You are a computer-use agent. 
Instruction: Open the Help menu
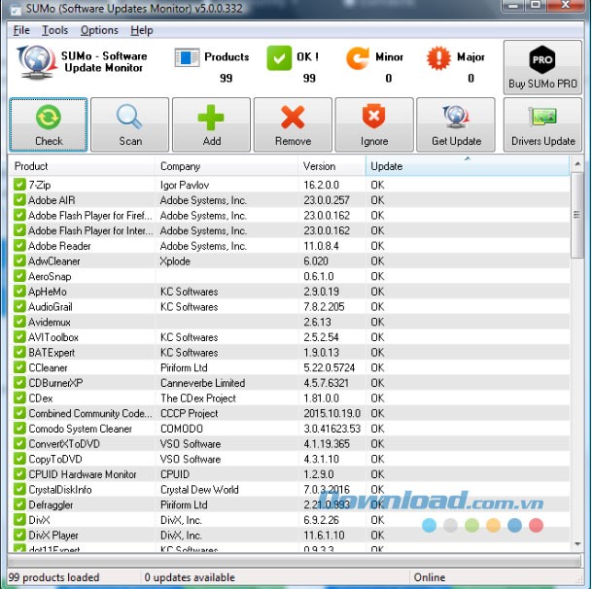point(142,30)
